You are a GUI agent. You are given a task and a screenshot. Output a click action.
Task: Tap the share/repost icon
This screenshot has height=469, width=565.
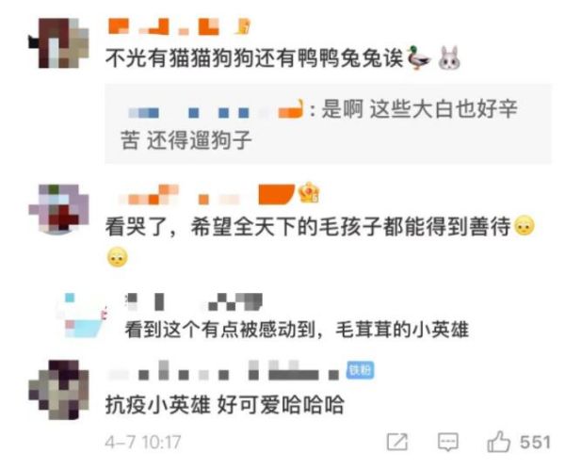[397, 442]
